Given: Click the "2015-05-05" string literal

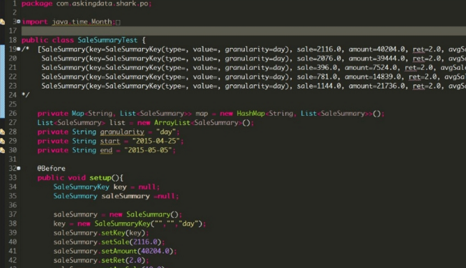Looking at the screenshot, I should click(x=148, y=150).
